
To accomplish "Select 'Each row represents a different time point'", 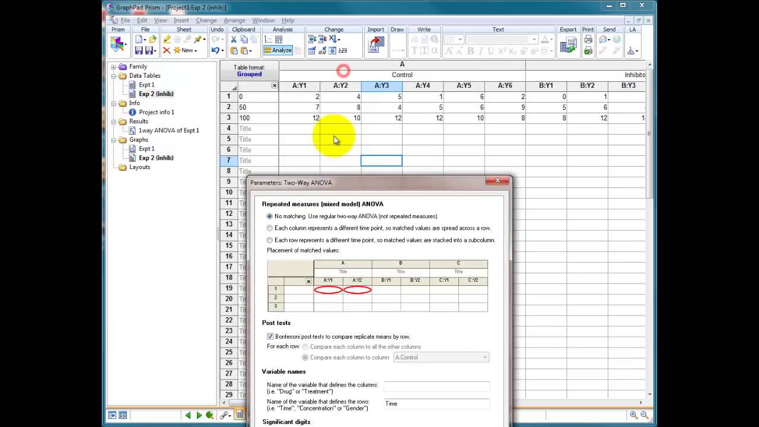I will pos(270,240).
